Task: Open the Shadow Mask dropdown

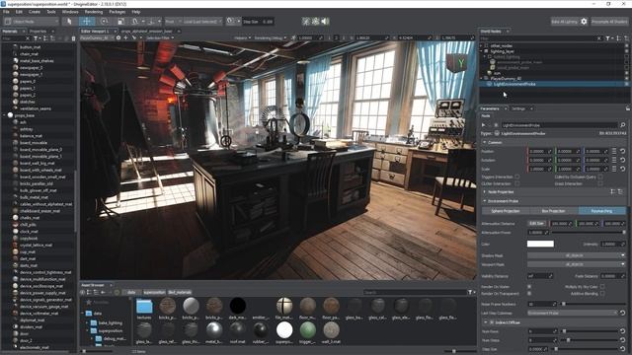Action: point(576,255)
